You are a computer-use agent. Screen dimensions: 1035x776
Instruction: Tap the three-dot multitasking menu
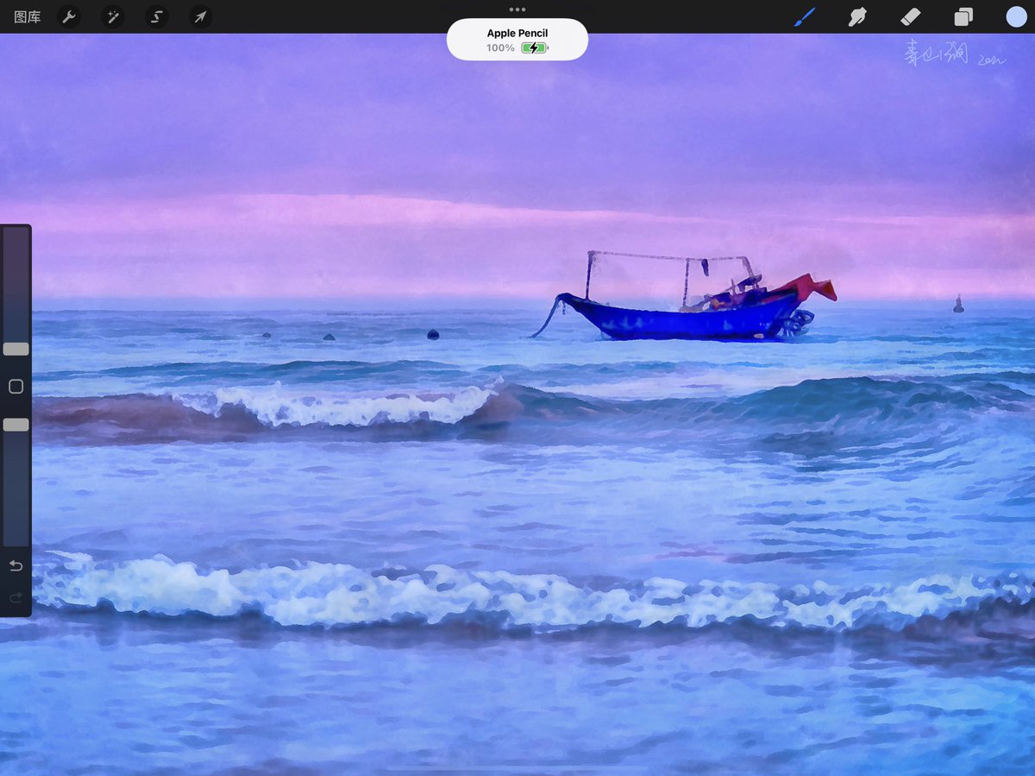pos(517,9)
